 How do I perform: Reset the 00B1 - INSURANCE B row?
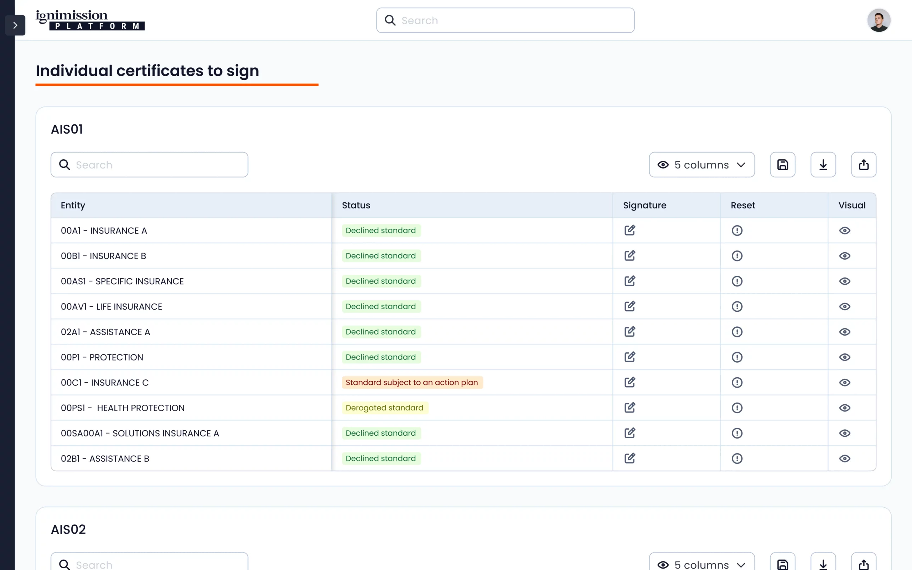(x=737, y=255)
